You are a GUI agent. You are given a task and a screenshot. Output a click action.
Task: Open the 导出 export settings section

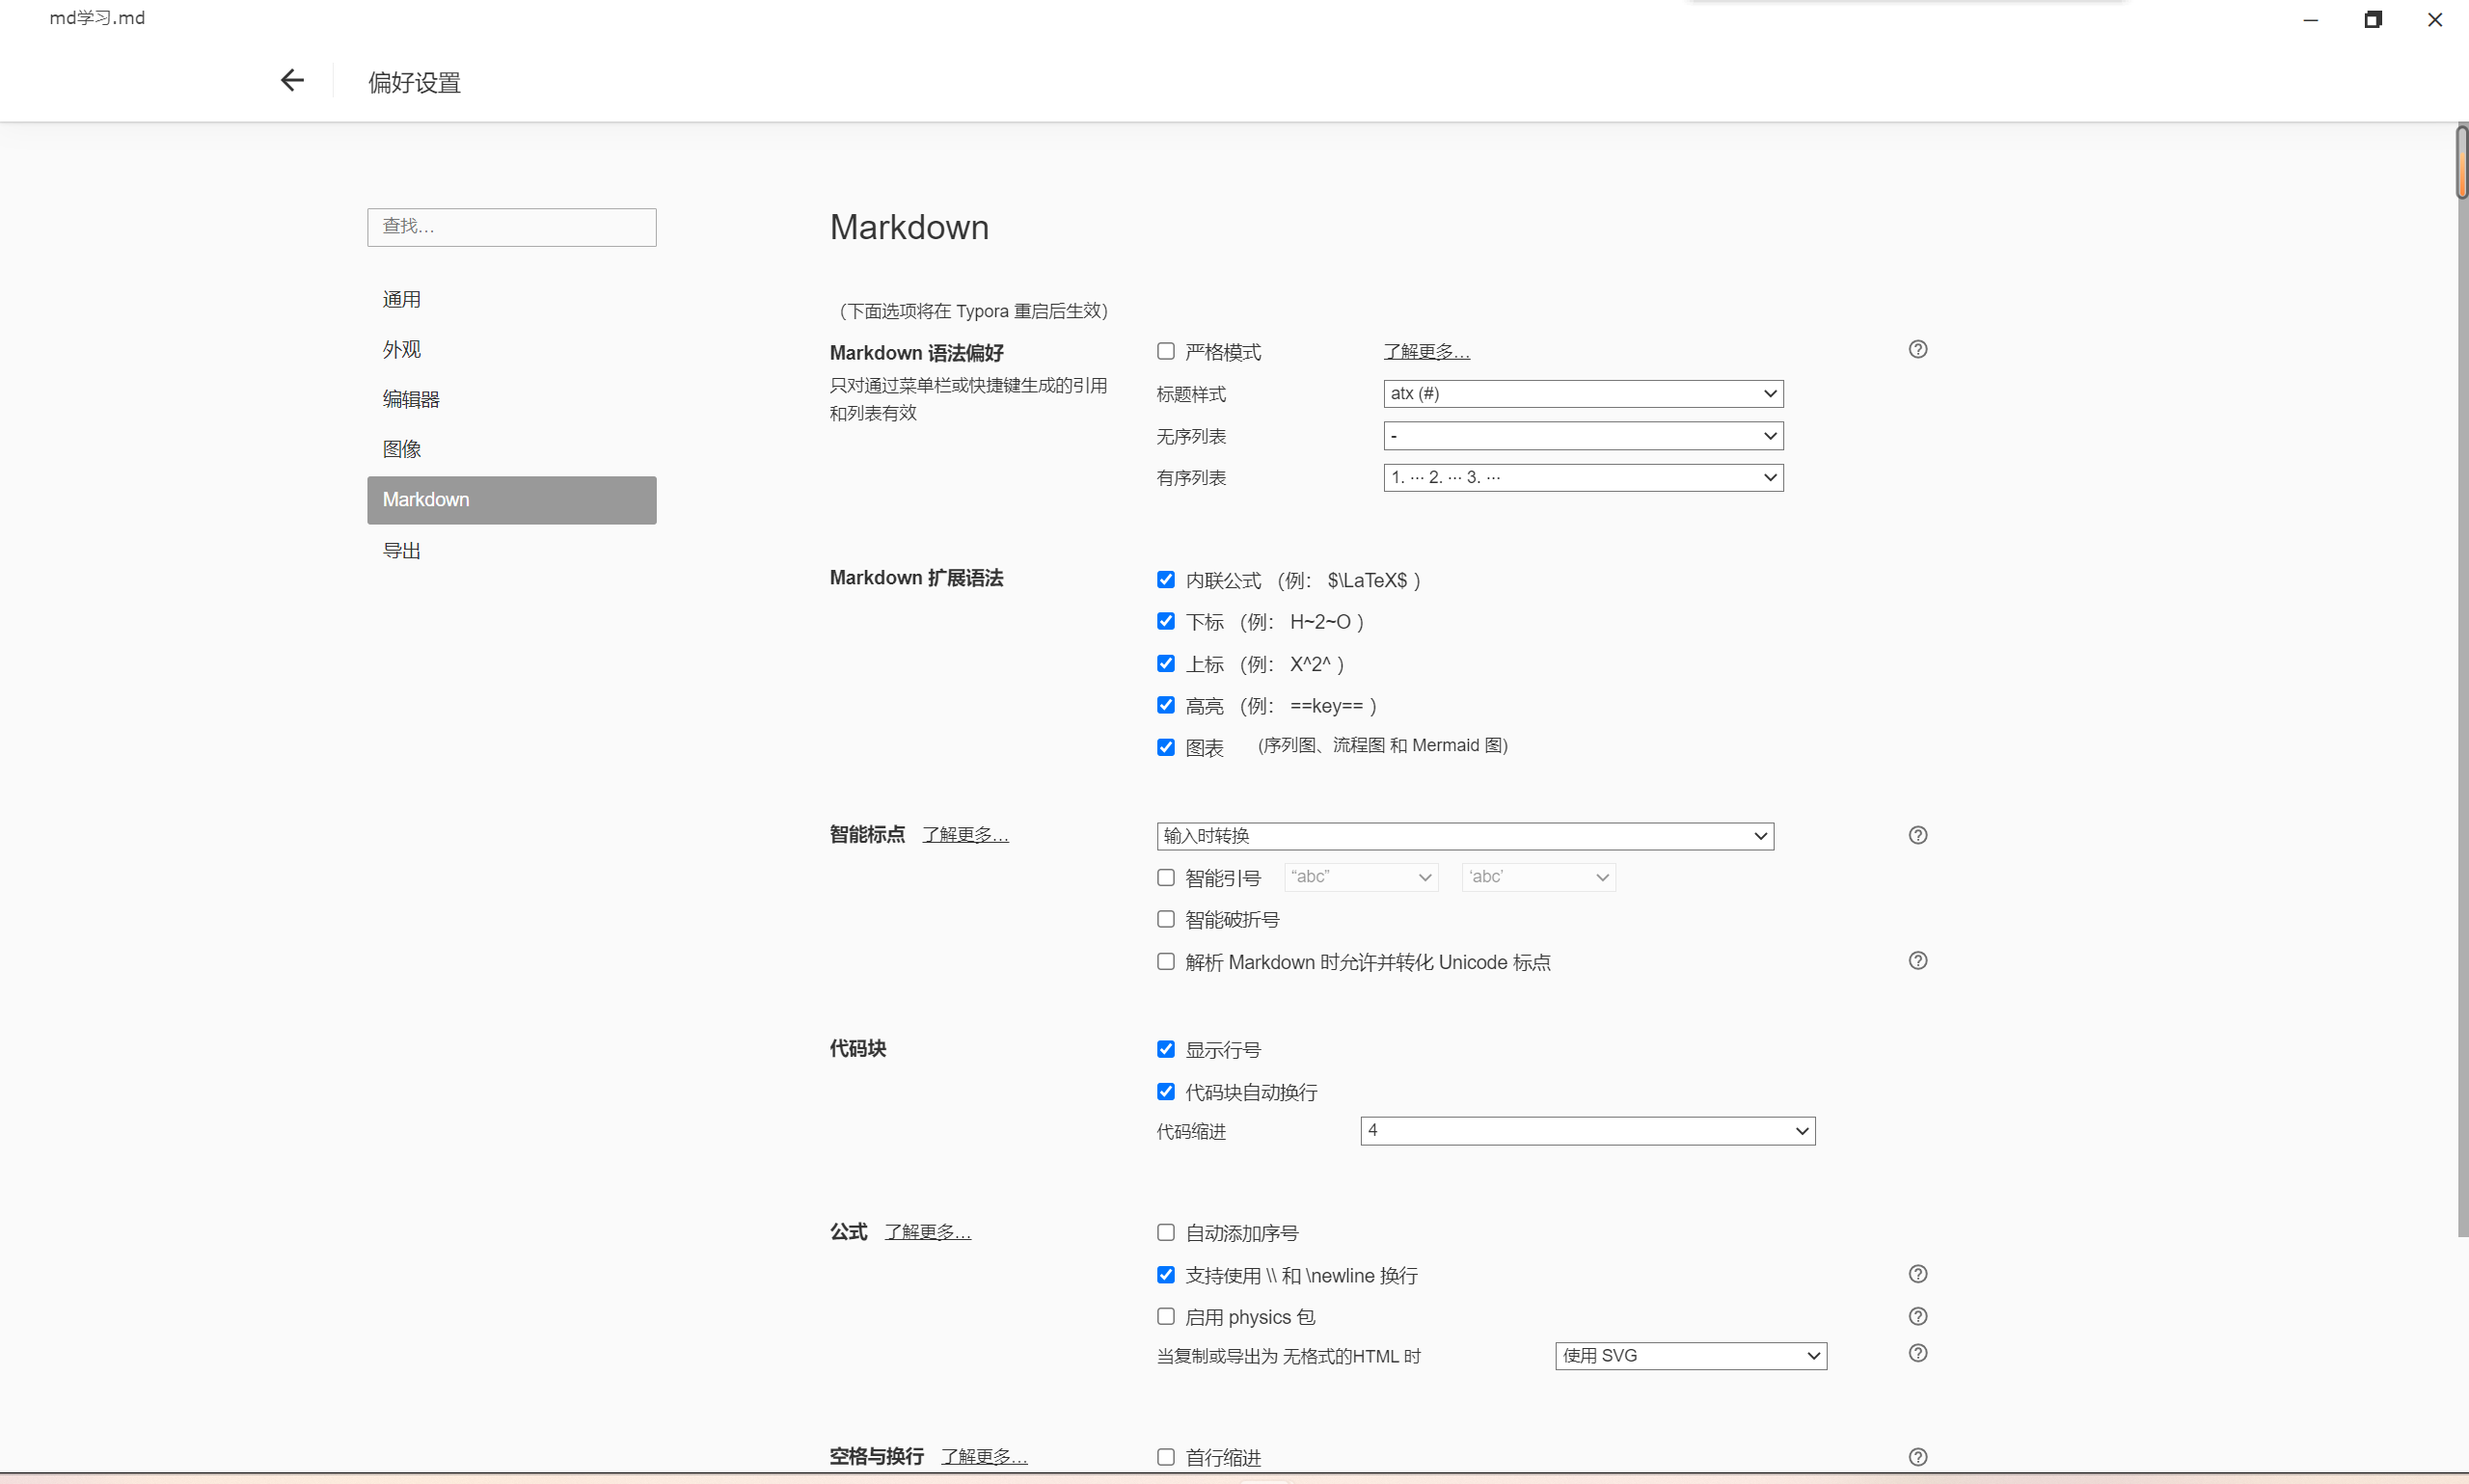point(401,550)
